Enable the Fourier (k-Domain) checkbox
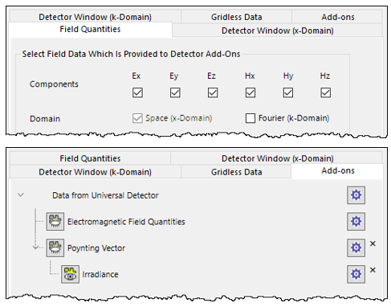Screen dimensions: 391x307 [250, 118]
